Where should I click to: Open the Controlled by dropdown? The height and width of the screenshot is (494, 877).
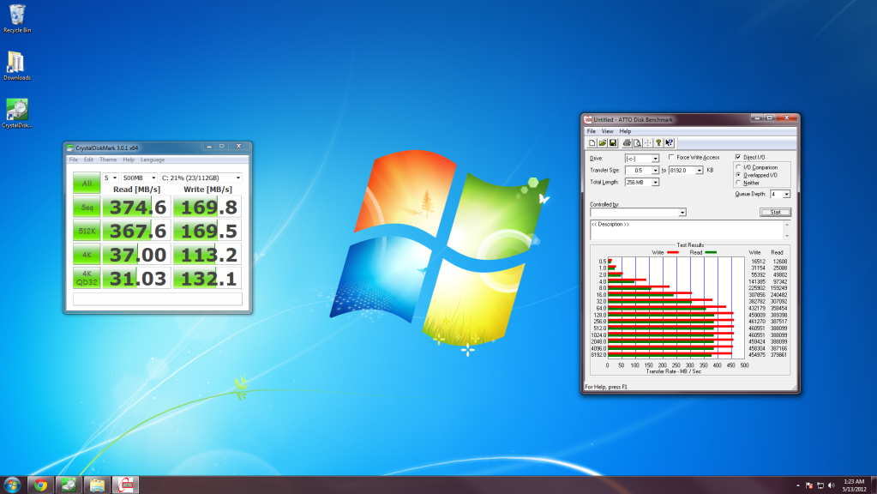(682, 213)
